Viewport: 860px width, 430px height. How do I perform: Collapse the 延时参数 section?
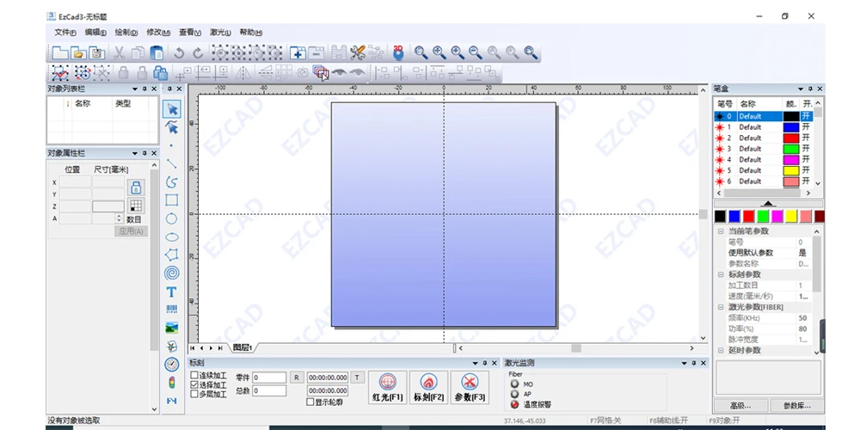tap(721, 350)
